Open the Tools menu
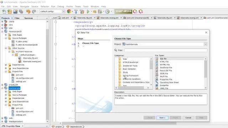This screenshot has height=128, width=228. 85,6
